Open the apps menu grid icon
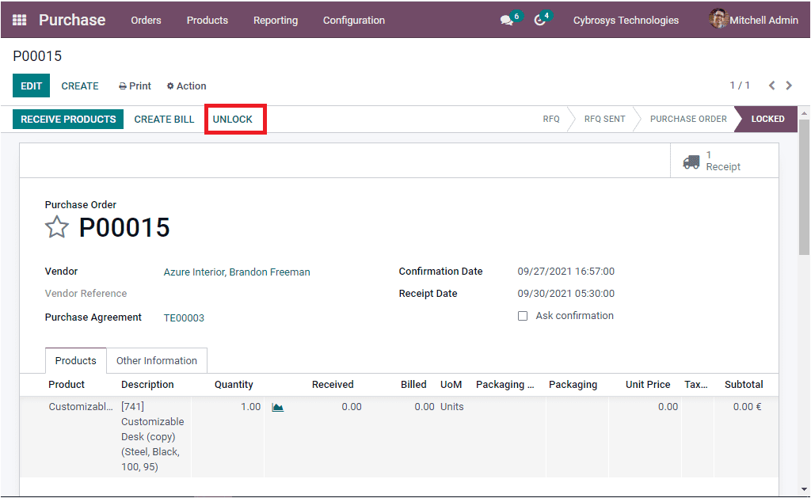 click(18, 19)
